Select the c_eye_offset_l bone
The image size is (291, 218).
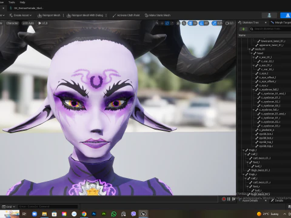coord(267,78)
